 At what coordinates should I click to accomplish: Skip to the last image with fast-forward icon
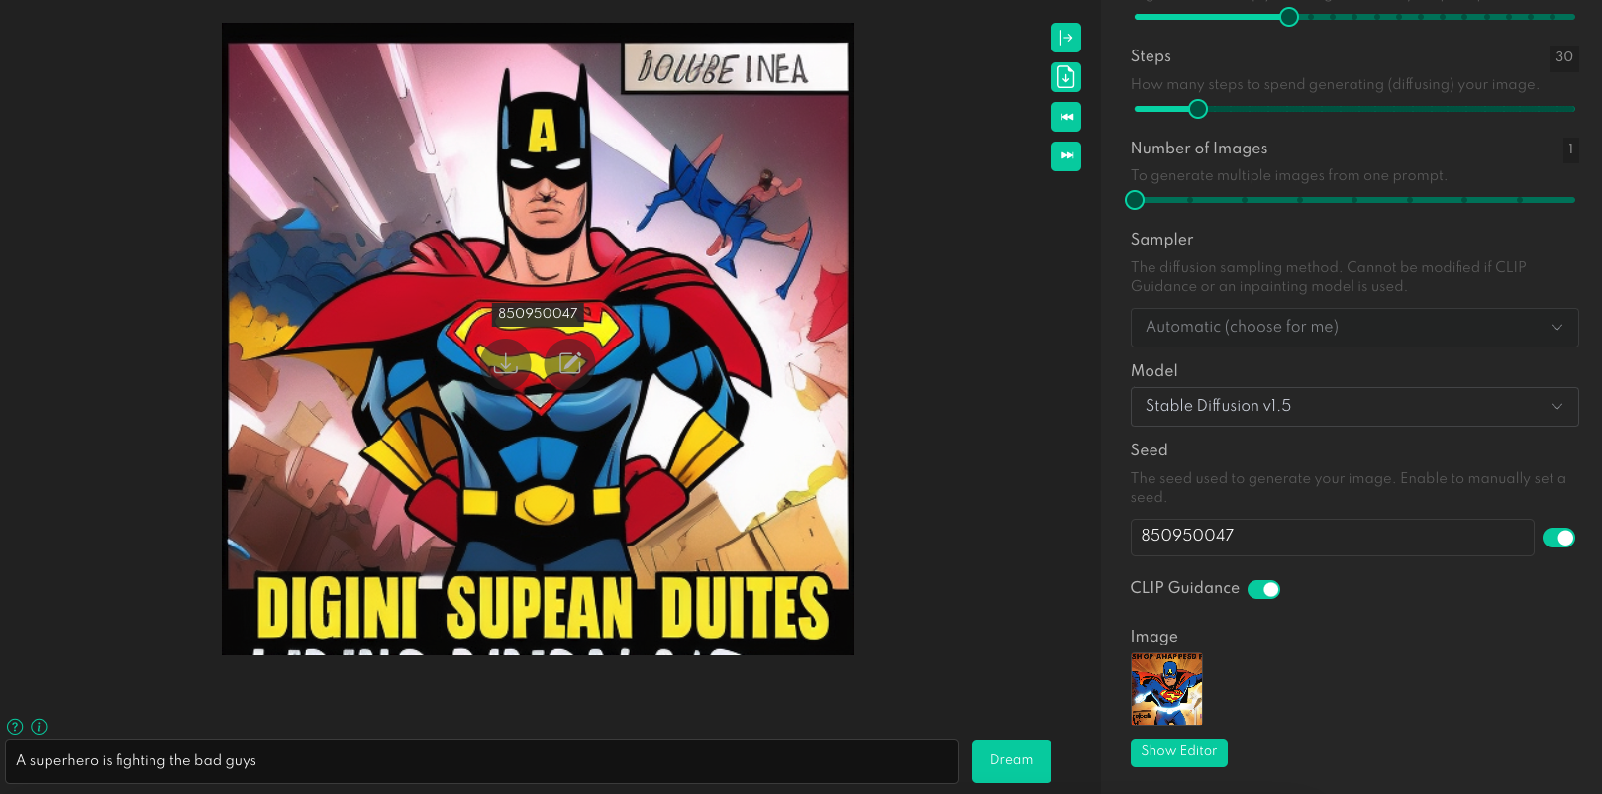1066,156
